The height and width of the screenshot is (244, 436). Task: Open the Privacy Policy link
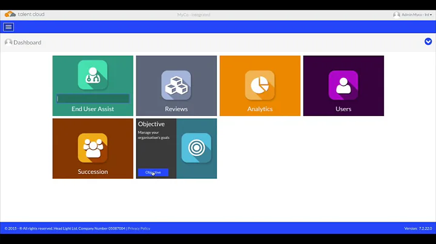pyautogui.click(x=139, y=228)
